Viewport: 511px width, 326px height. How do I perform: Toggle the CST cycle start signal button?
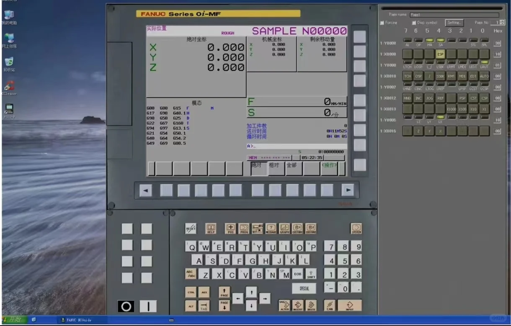point(473,98)
